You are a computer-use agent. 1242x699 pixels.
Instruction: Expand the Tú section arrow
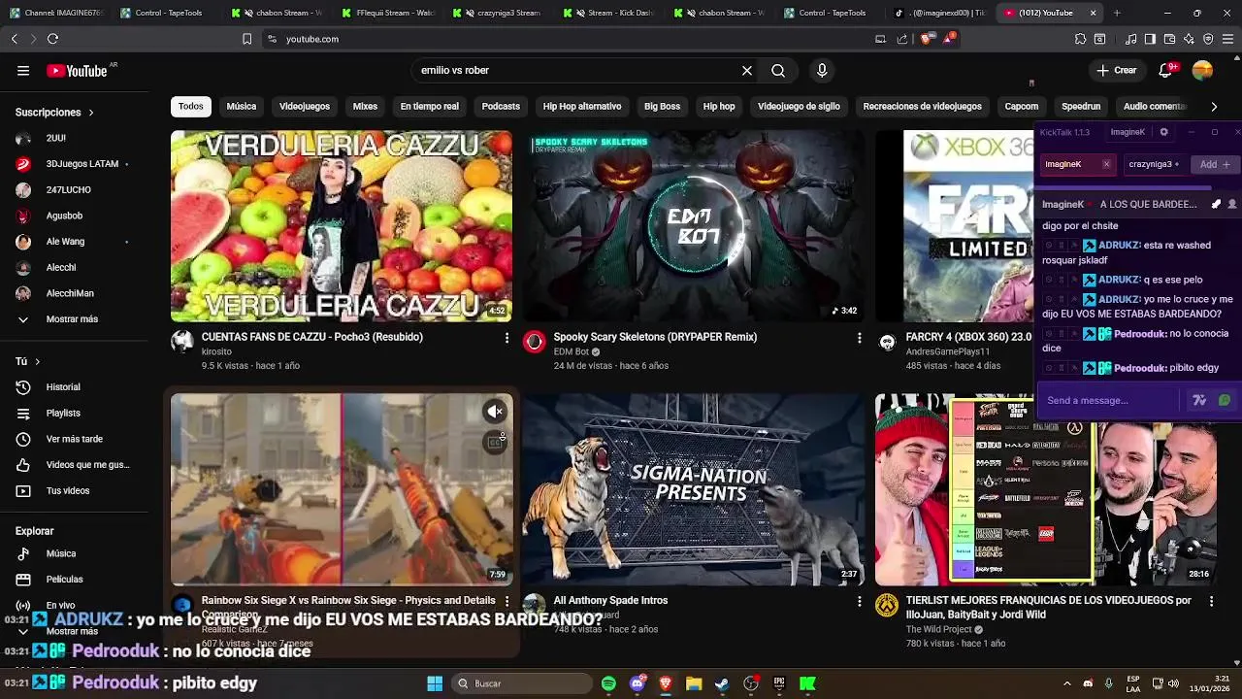(x=37, y=361)
